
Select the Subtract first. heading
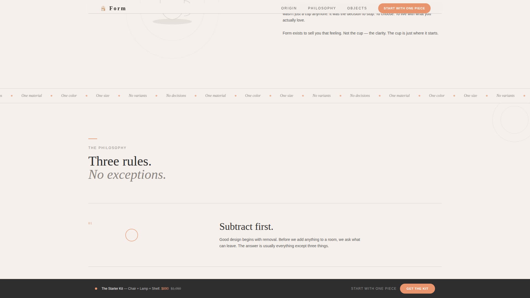click(246, 227)
